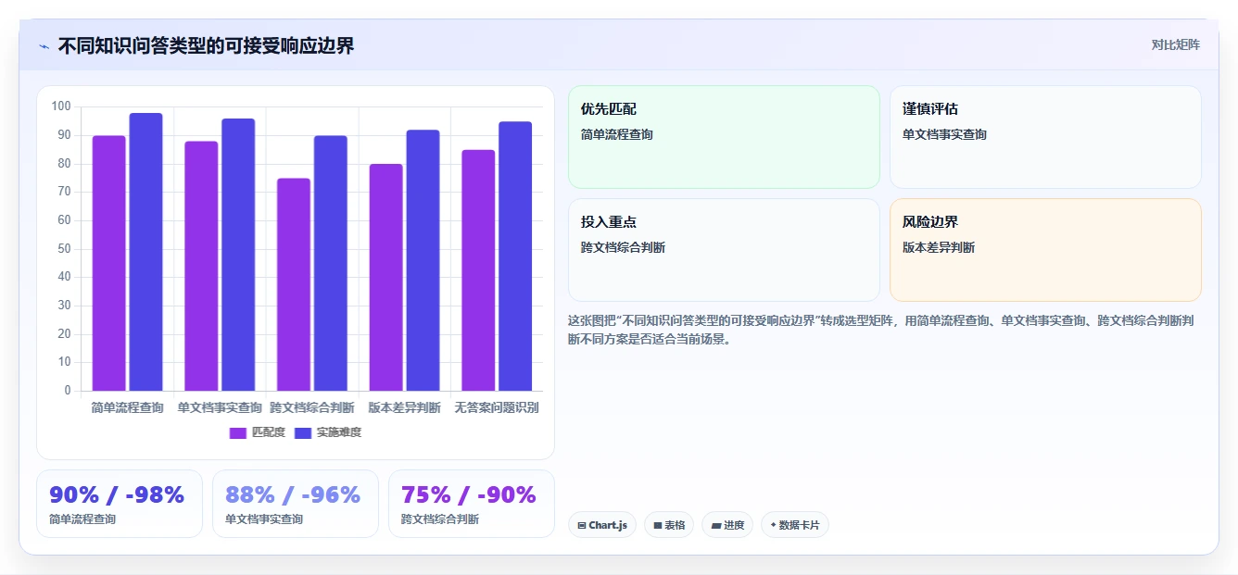Click the 进度 tag chip
Image resolution: width=1238 pixels, height=575 pixels.
pyautogui.click(x=727, y=525)
